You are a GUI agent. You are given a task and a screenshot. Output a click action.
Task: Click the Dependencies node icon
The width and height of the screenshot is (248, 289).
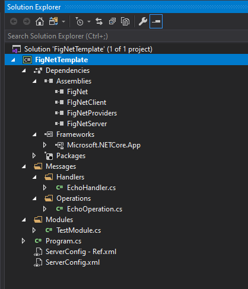[x=38, y=70]
